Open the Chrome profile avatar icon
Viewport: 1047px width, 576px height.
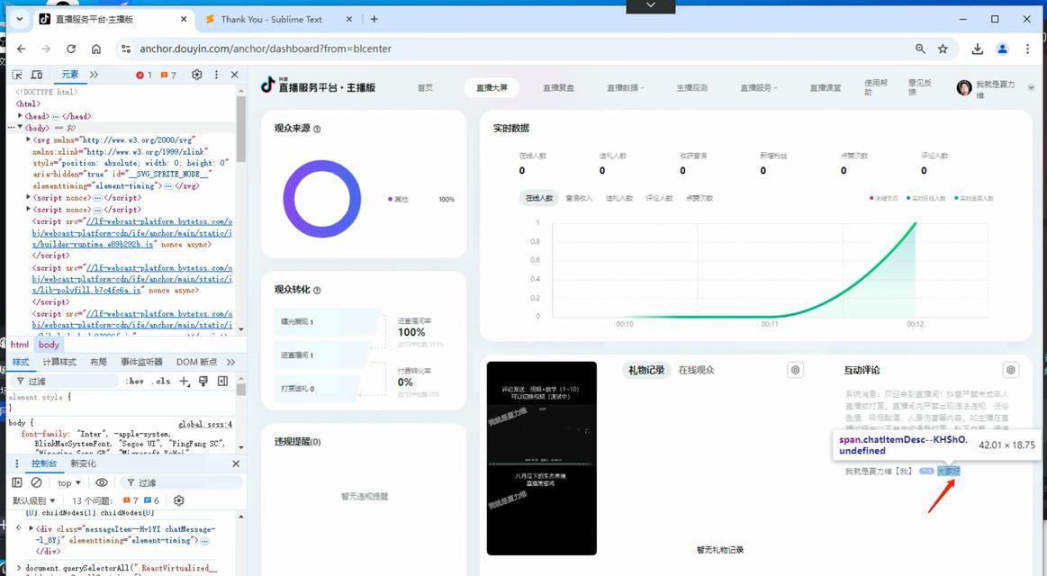click(1002, 49)
